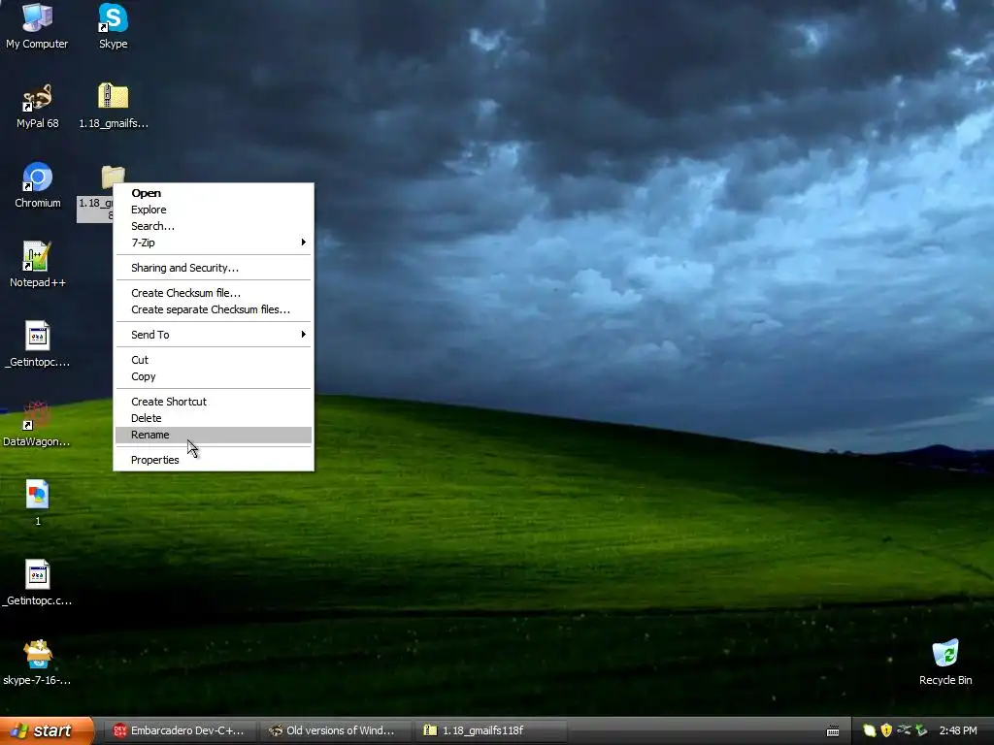Choose Create separate Checksum files...
Image resolution: width=994 pixels, height=745 pixels.
coord(213,309)
